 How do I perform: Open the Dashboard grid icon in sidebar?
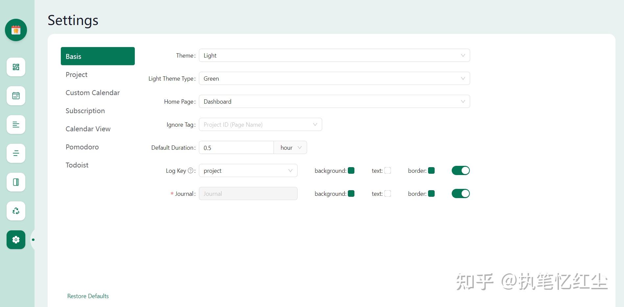(16, 67)
